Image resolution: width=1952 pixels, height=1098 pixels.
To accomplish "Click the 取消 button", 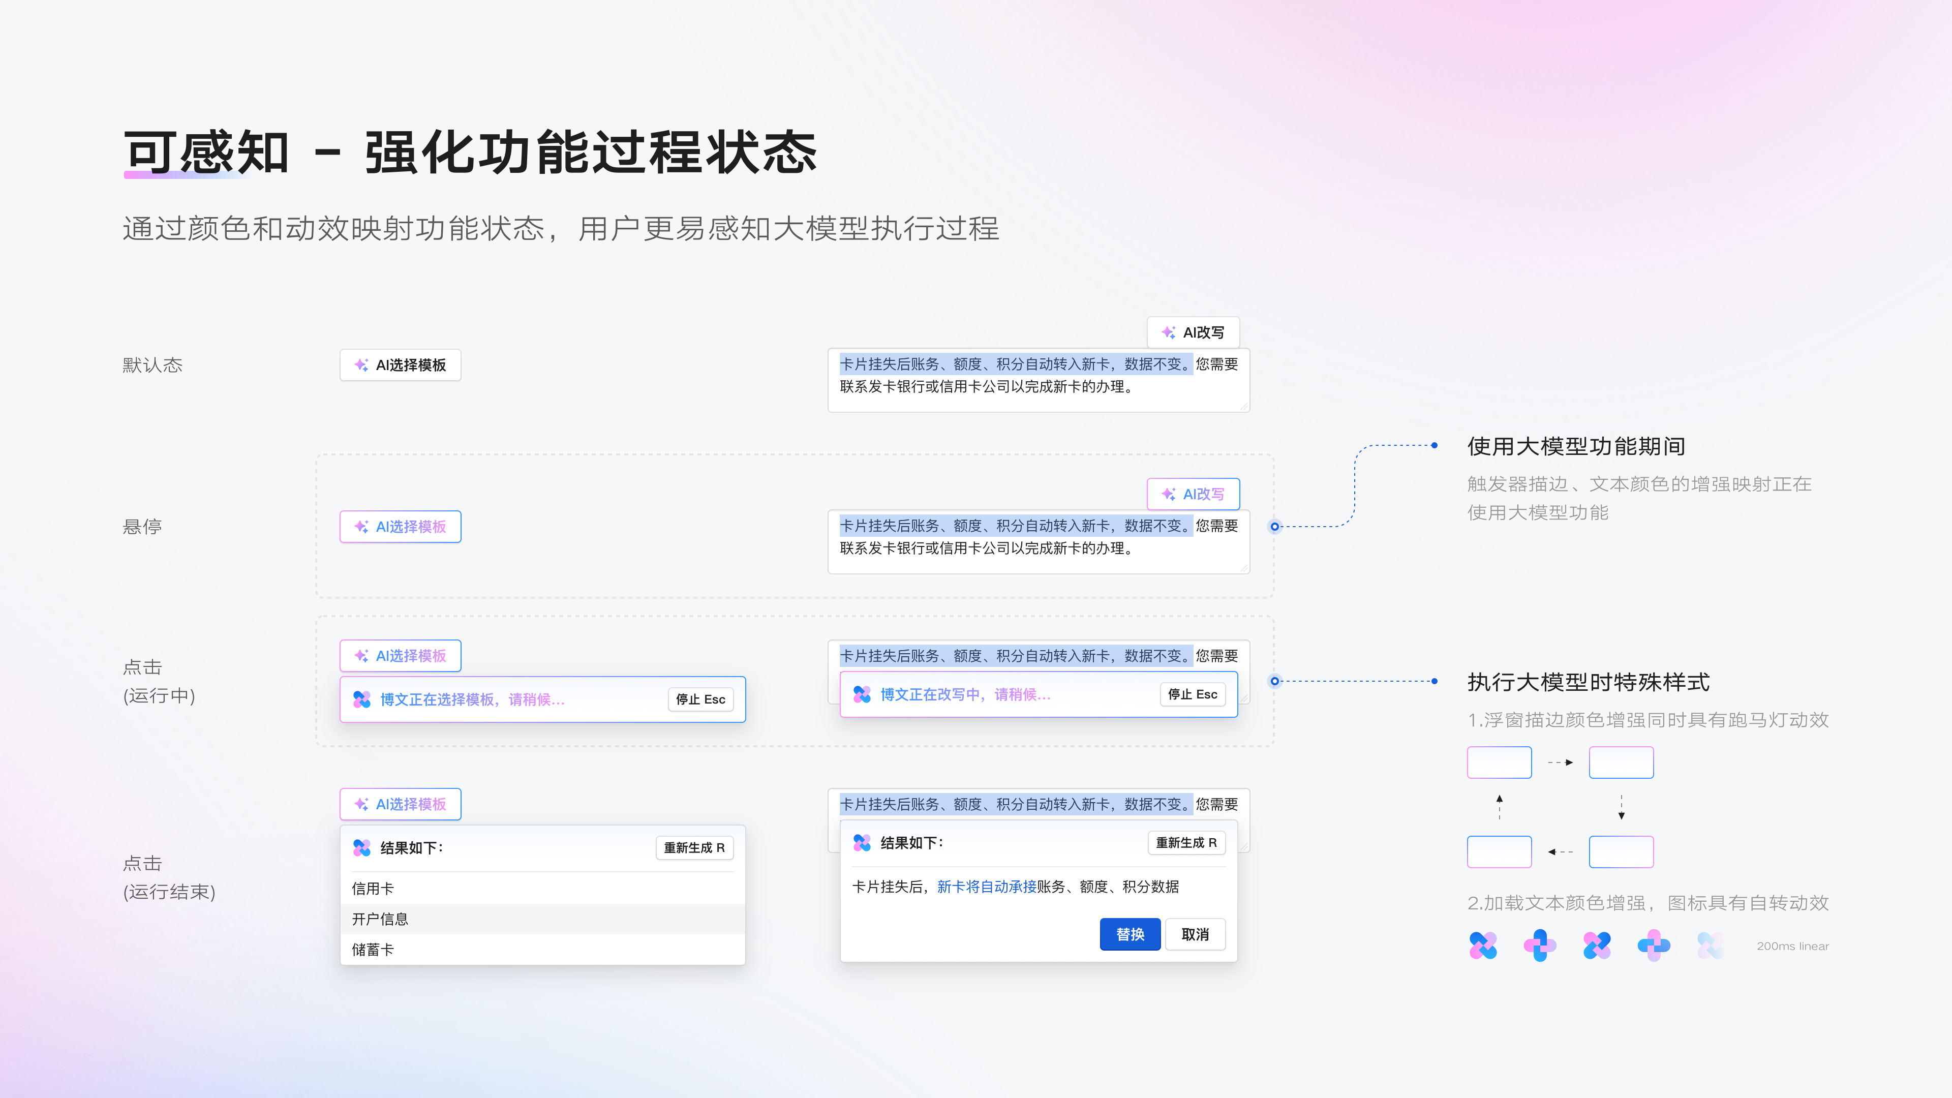I will click(x=1195, y=934).
